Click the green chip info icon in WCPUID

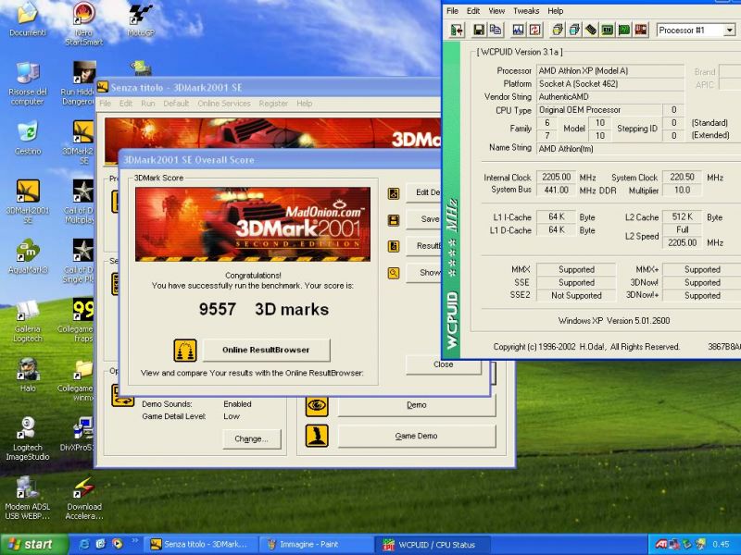[608, 31]
